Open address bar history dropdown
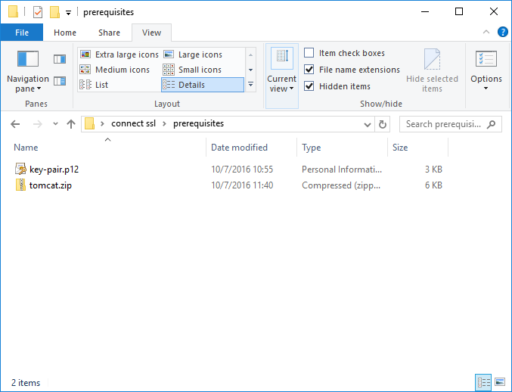Viewport: 512px width, 392px height. (368, 124)
